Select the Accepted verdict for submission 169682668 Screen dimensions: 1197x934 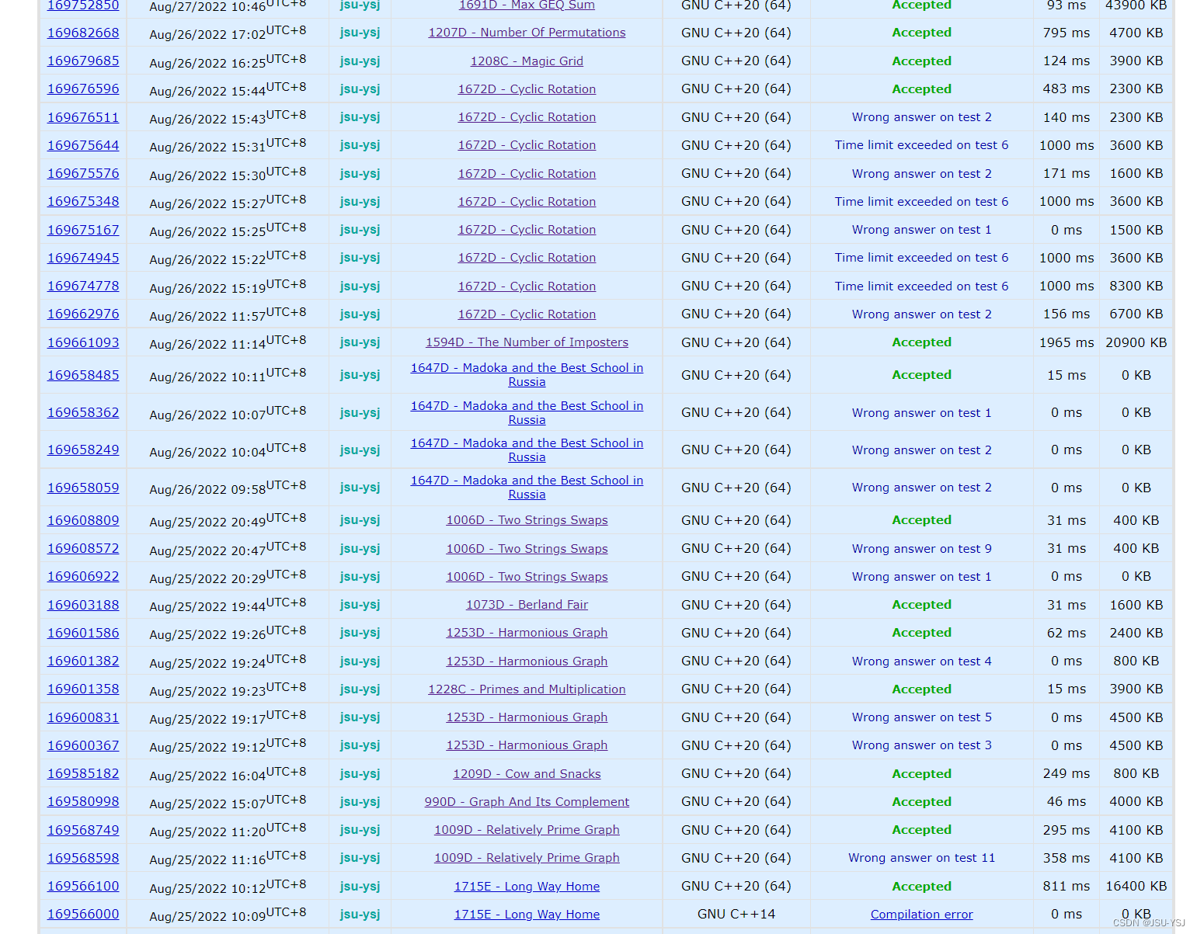coord(921,33)
